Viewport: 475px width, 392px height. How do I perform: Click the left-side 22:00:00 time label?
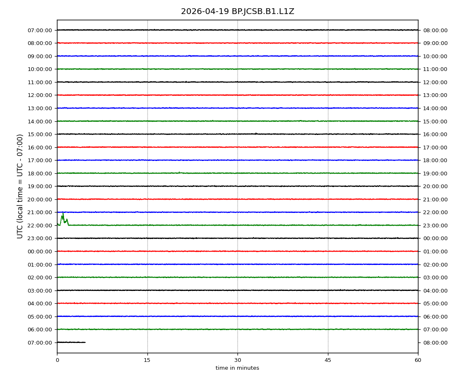pyautogui.click(x=40, y=225)
